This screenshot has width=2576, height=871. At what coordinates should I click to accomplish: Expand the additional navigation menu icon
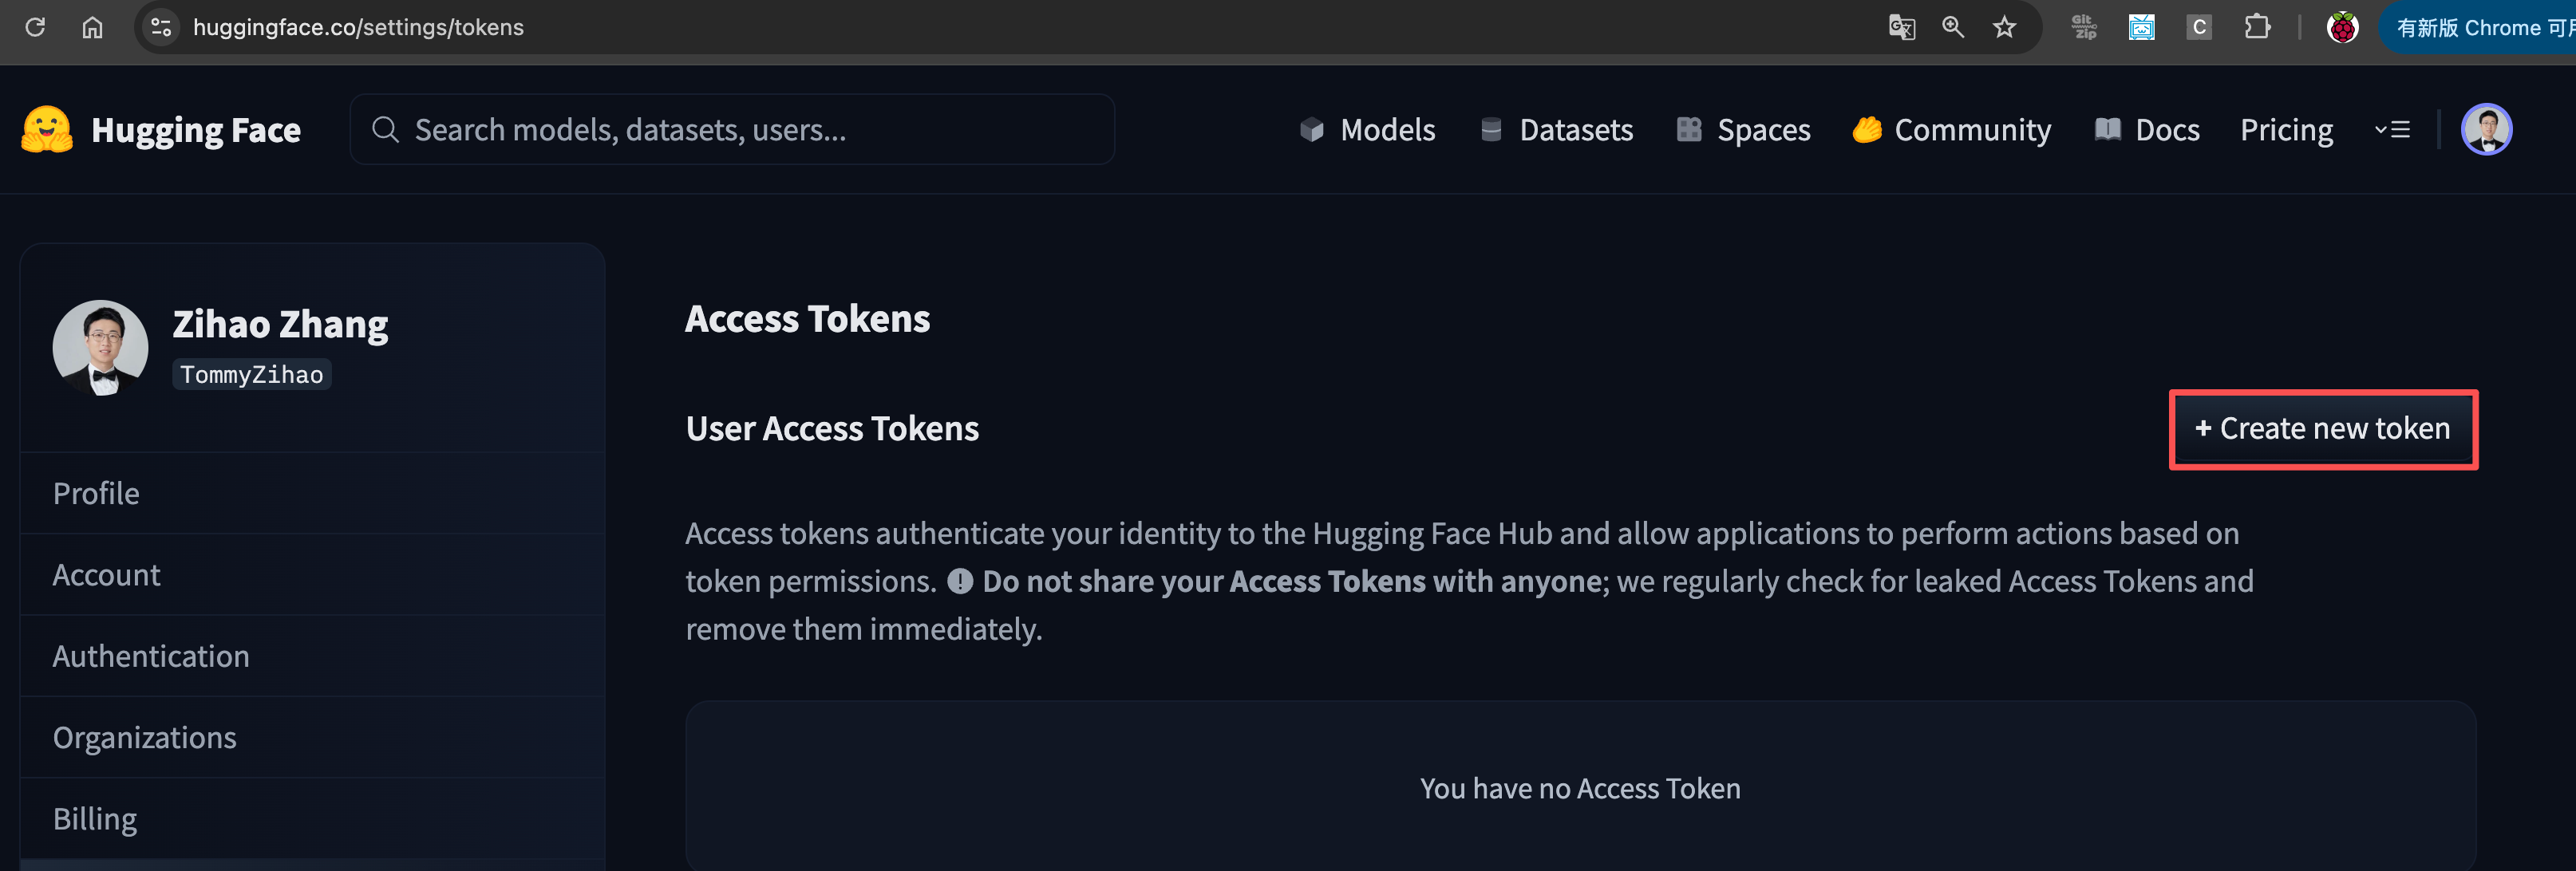coord(2392,130)
